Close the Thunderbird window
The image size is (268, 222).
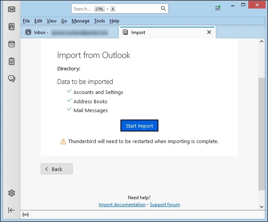[257, 5]
